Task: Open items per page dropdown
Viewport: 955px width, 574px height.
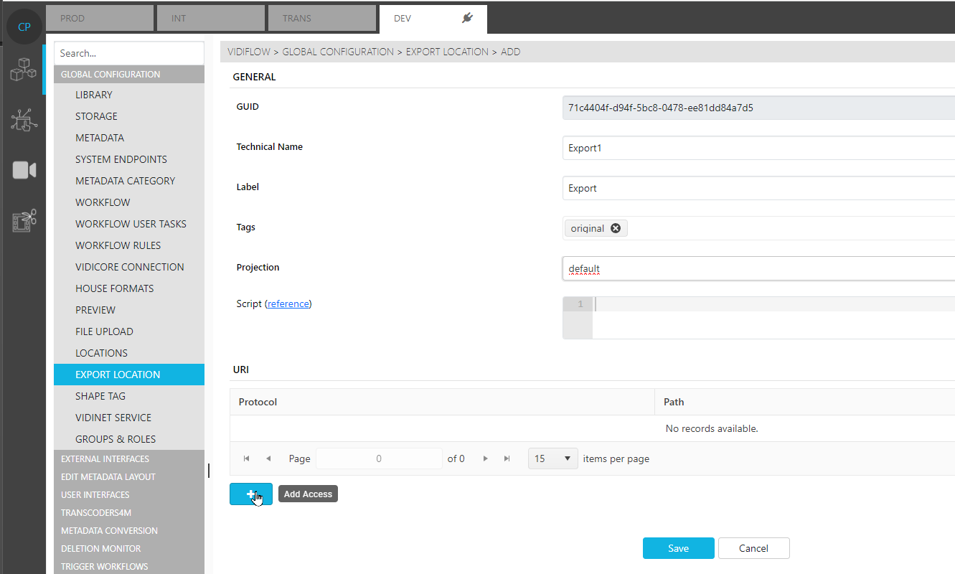Action: (x=552, y=458)
